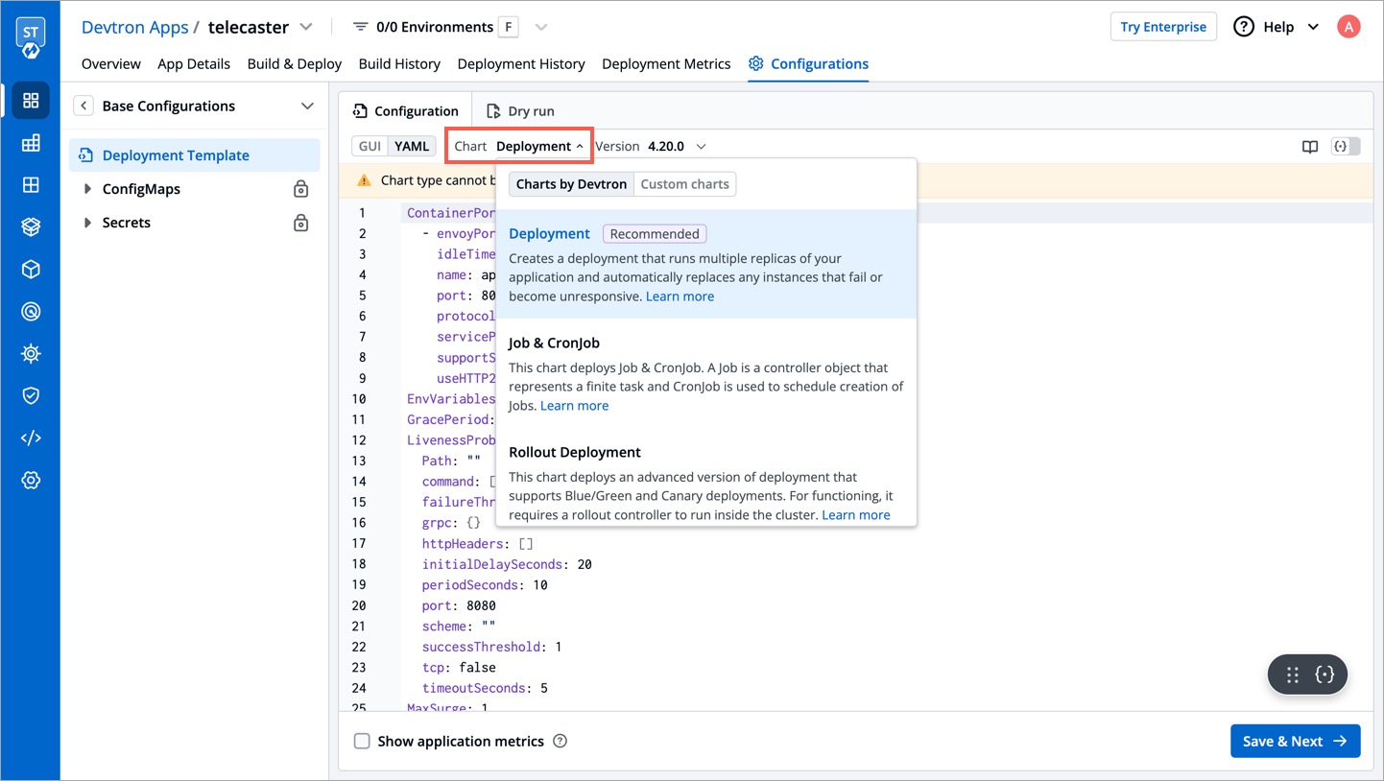This screenshot has width=1384, height=781.
Task: Expand the Base Configurations dropdown chevron
Action: (x=307, y=106)
